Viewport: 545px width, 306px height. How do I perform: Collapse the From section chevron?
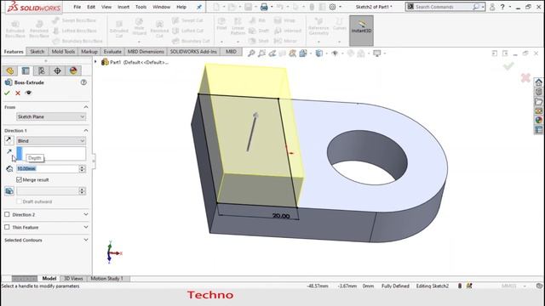click(x=86, y=107)
